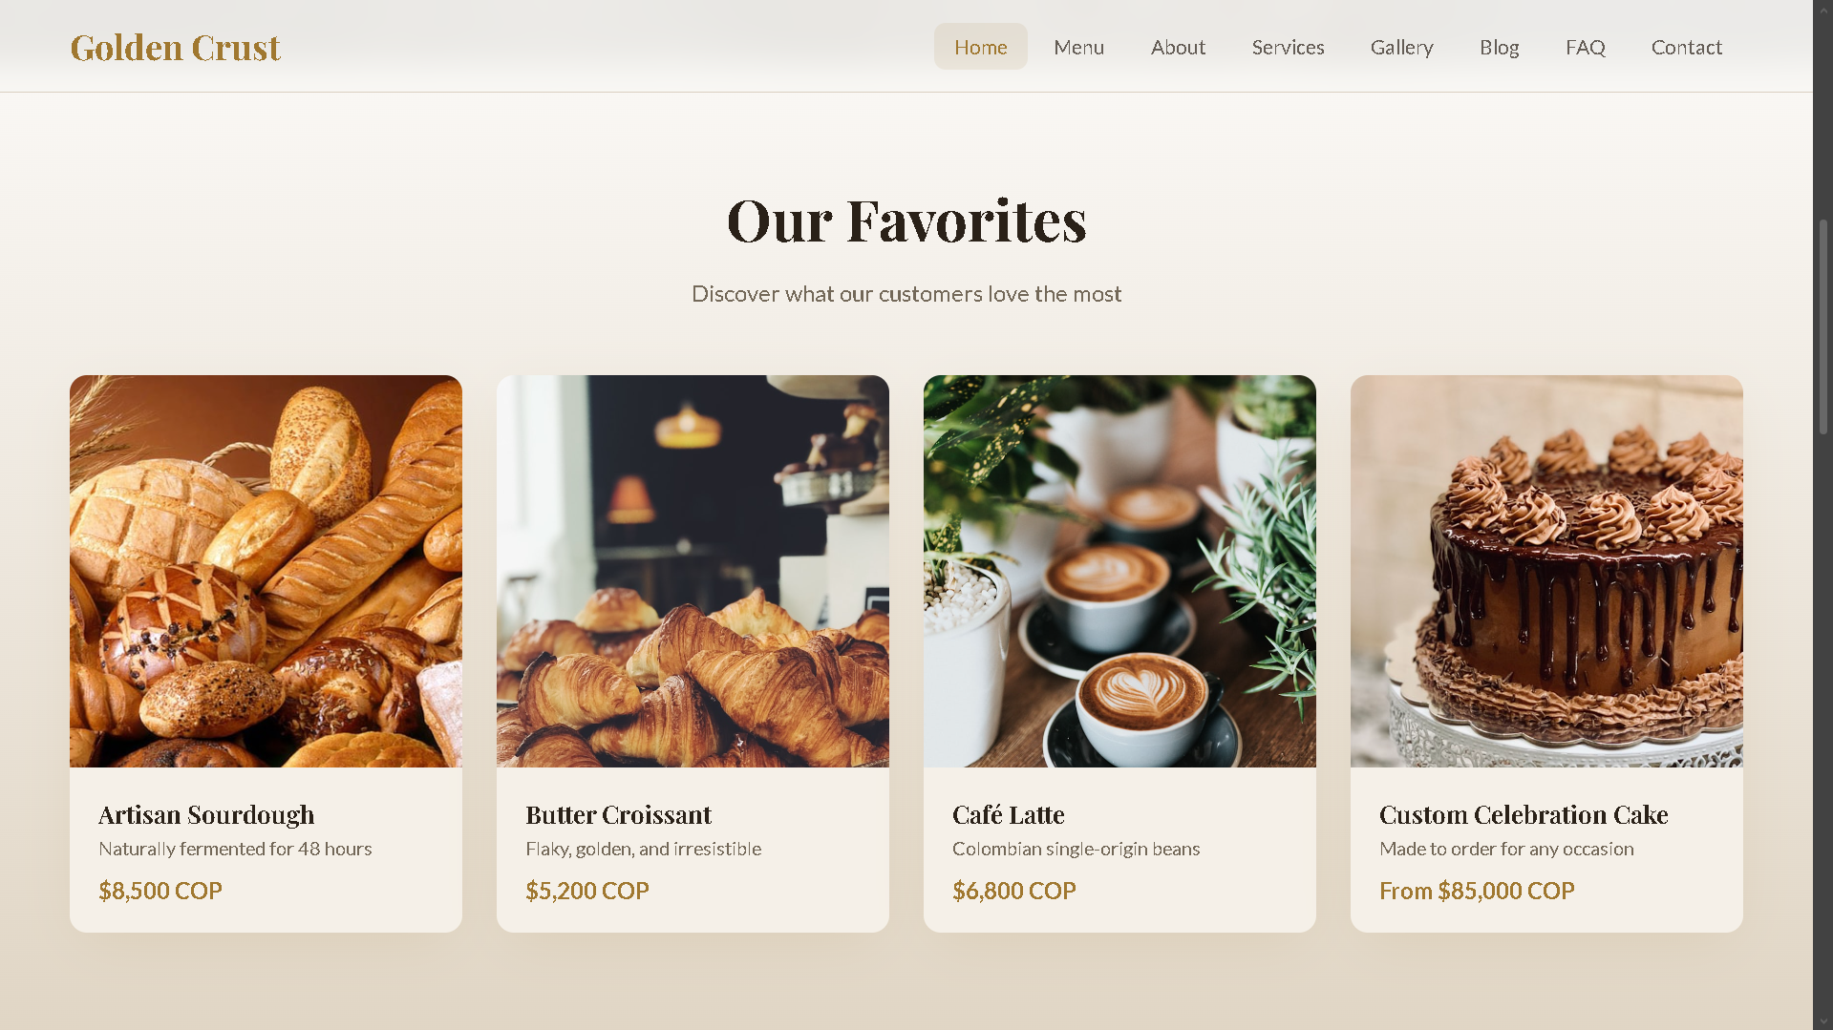
Task: Click the Golden Crust logo
Action: [175, 47]
